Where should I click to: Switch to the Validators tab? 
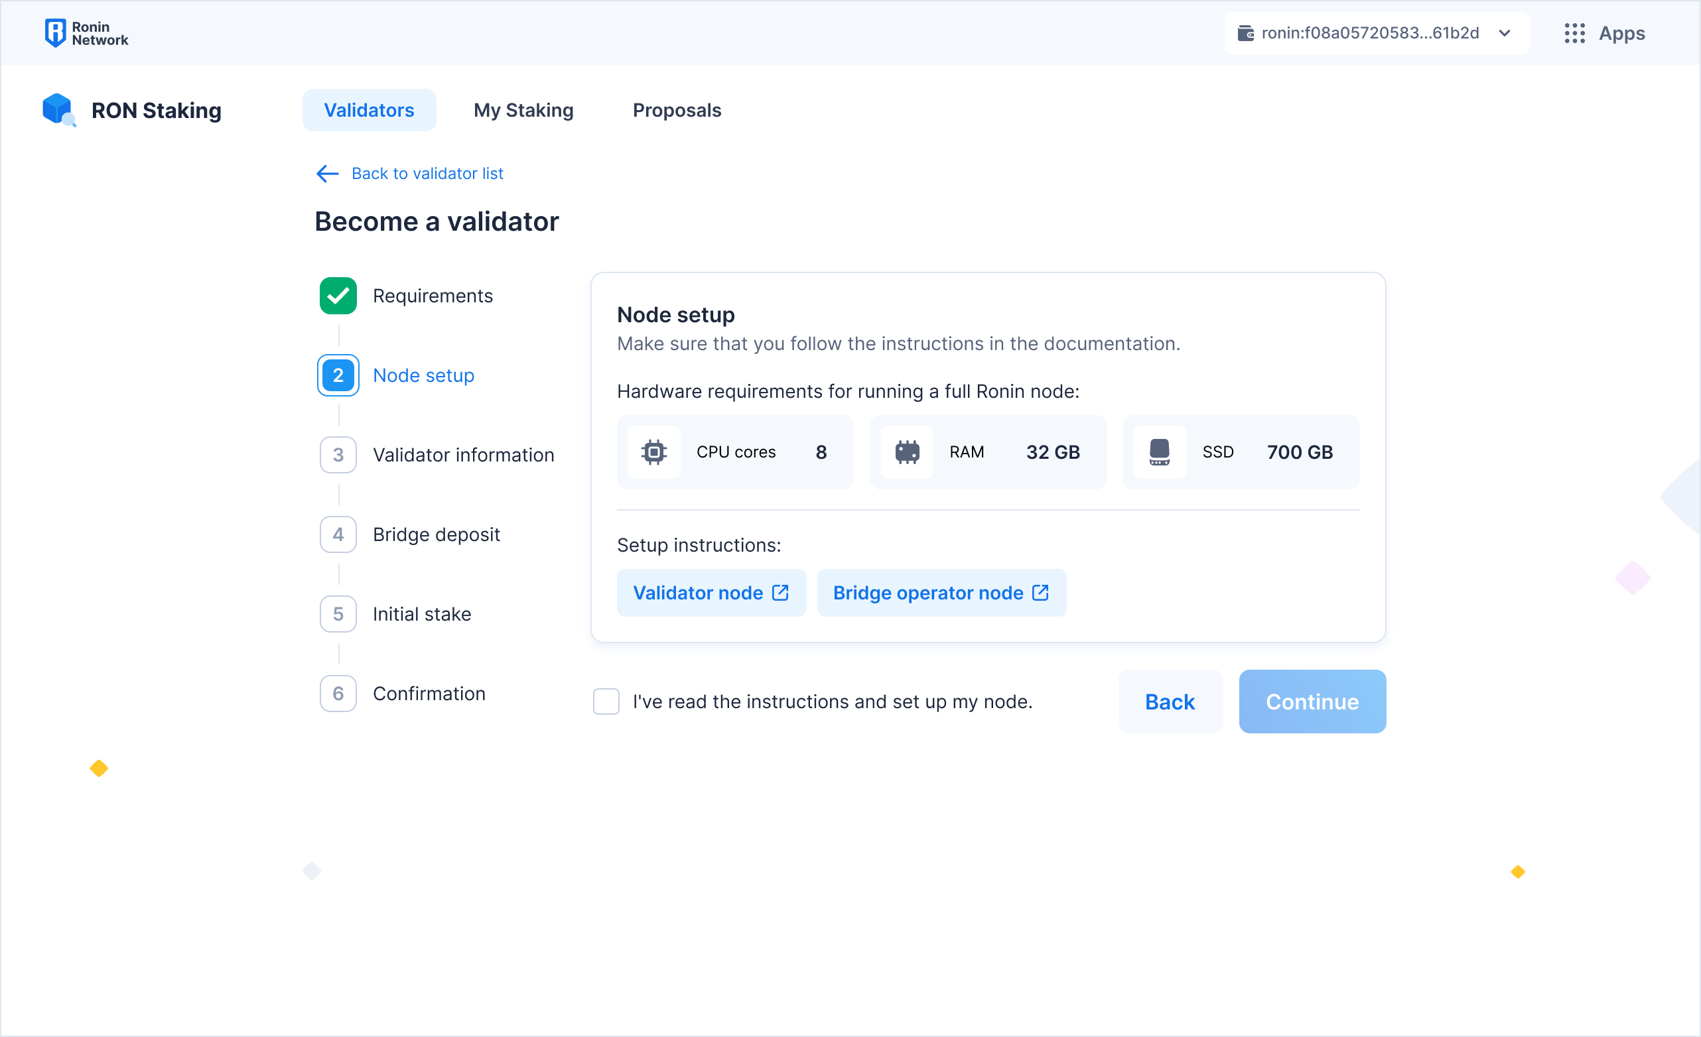pyautogui.click(x=370, y=110)
